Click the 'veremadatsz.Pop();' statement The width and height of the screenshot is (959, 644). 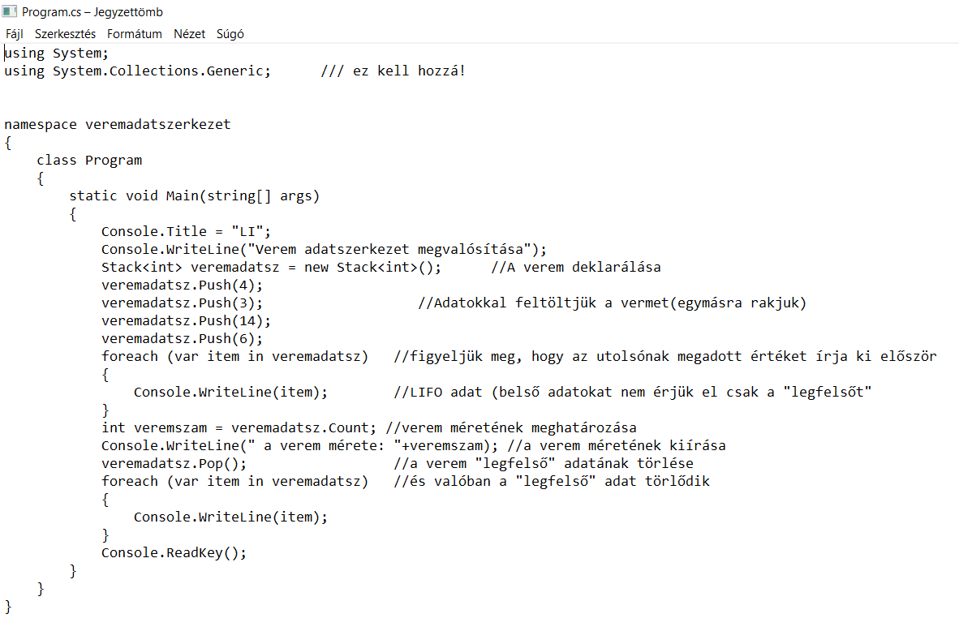pos(174,464)
